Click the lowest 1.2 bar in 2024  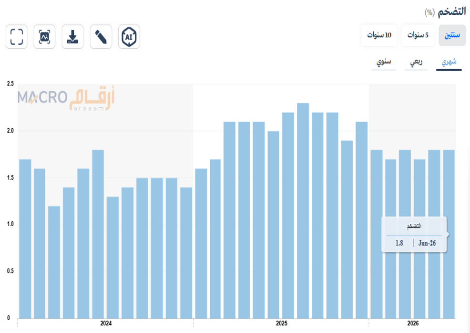pyautogui.click(x=54, y=262)
